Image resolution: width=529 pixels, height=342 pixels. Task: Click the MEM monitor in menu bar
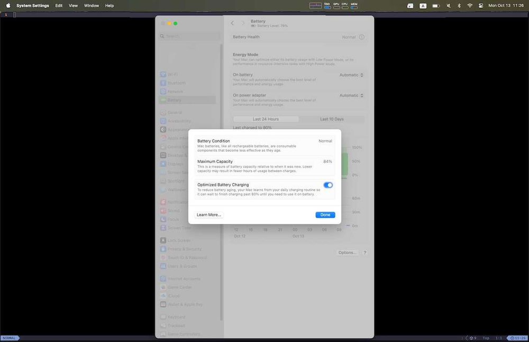pyautogui.click(x=354, y=5)
